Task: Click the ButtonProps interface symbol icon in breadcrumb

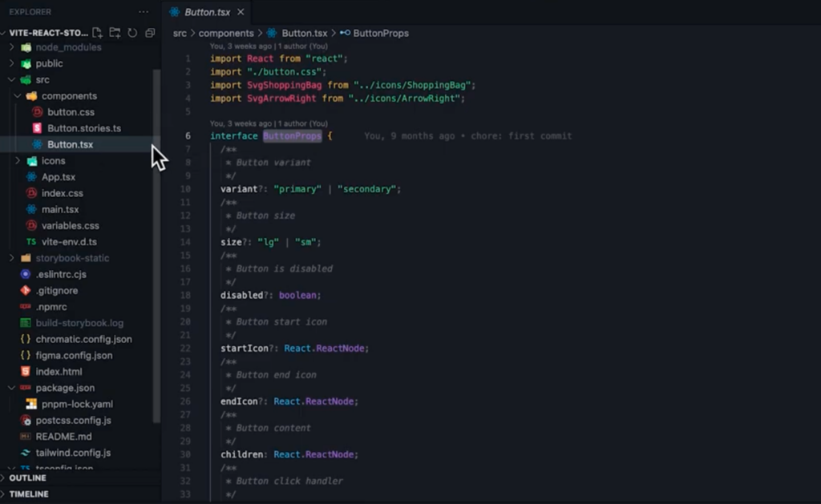Action: coord(345,33)
